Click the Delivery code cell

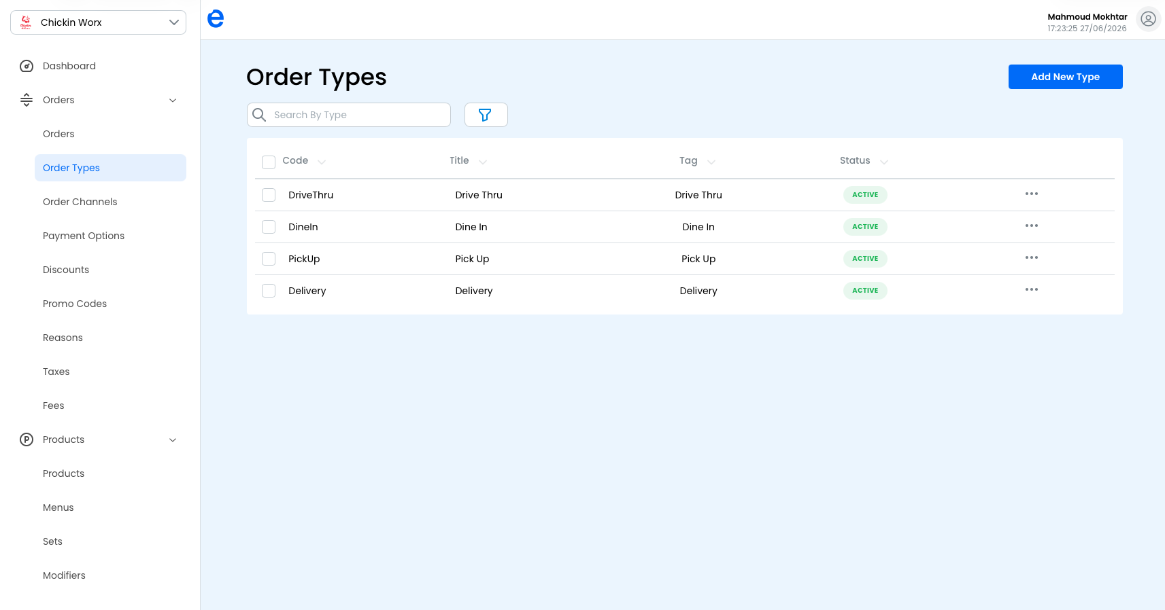pyautogui.click(x=307, y=291)
